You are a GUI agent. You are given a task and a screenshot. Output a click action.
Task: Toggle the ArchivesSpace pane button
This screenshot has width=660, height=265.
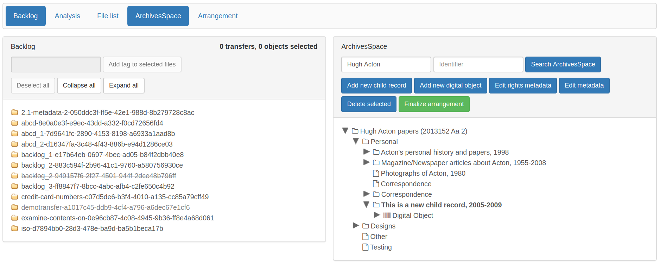pos(158,16)
